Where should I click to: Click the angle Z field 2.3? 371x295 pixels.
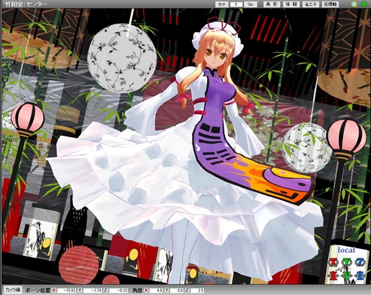point(197,290)
